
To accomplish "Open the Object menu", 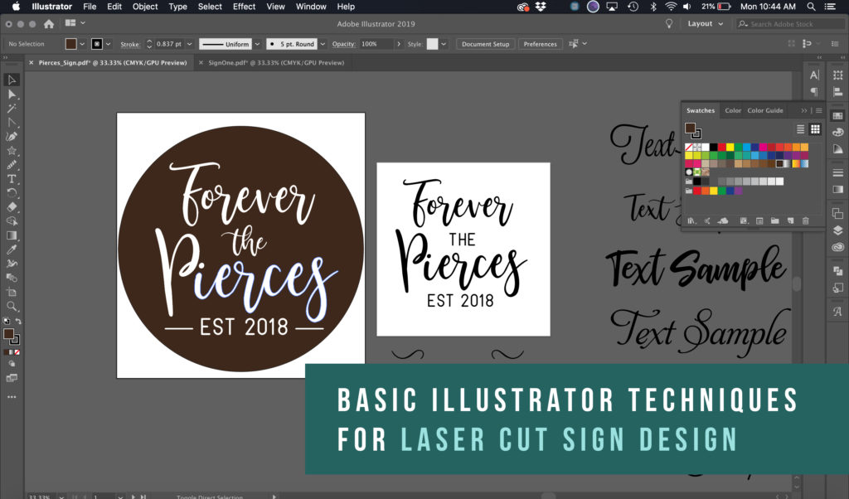I will 145,7.
